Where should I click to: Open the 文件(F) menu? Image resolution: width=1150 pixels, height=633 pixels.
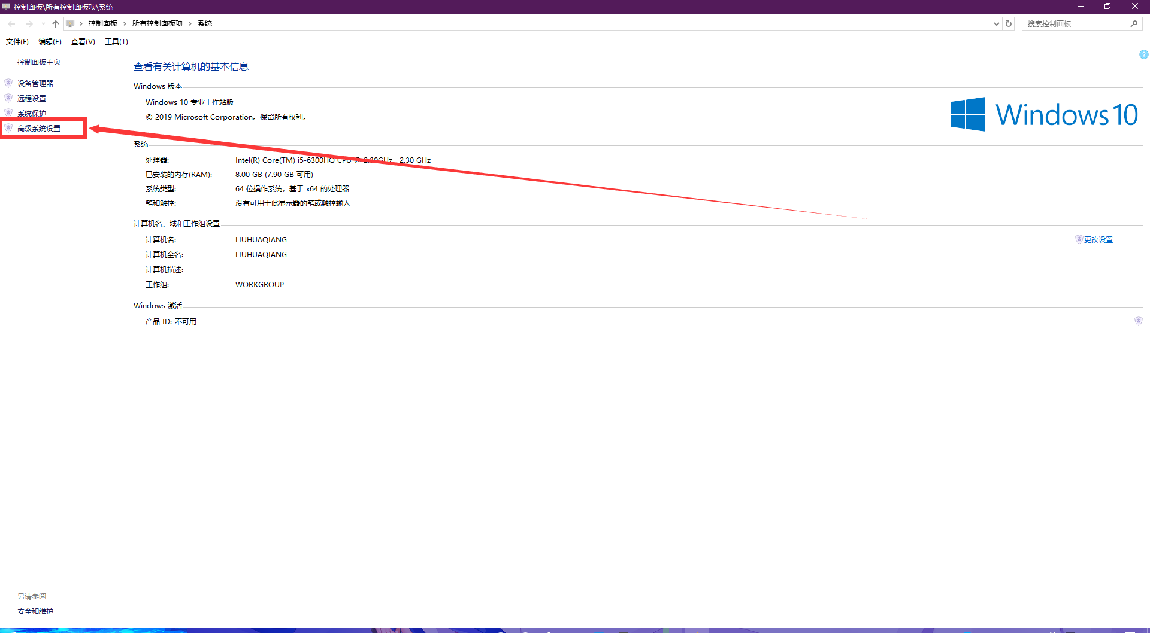(17, 42)
